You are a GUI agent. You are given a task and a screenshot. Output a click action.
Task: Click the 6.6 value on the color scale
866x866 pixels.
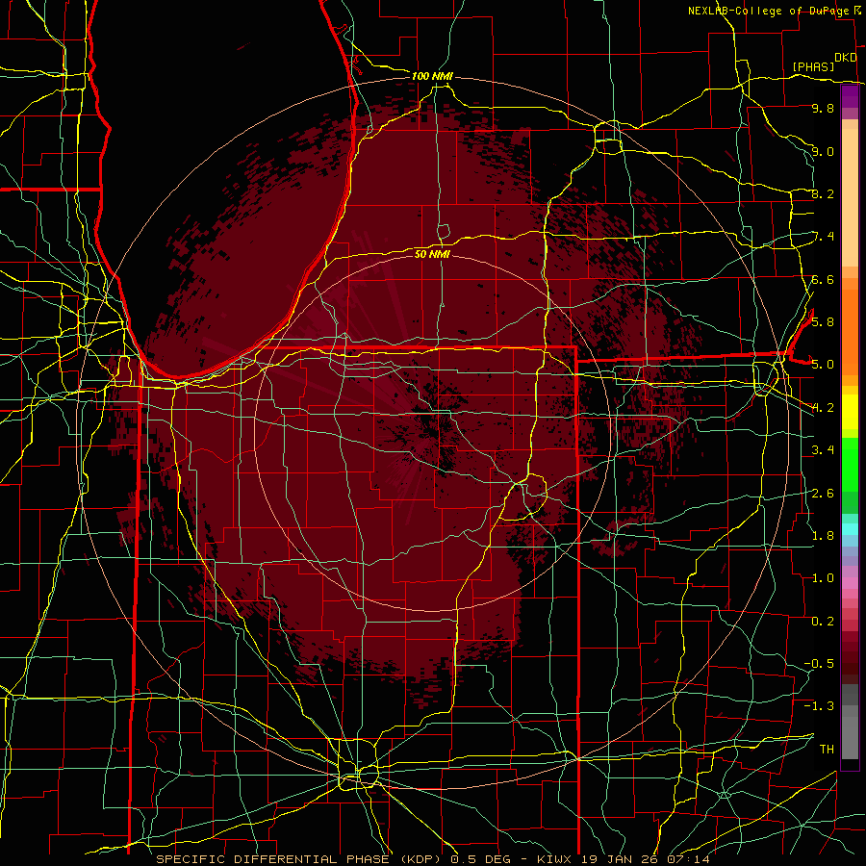[x=823, y=279]
